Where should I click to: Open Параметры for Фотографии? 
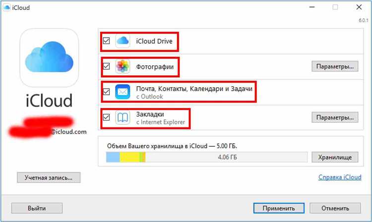[335, 66]
